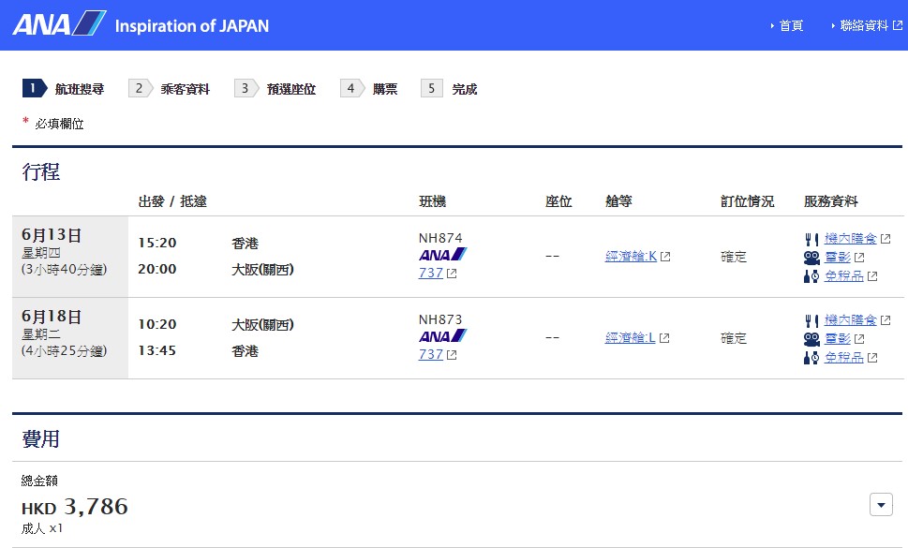Click the 15:20 departure time
The image size is (908, 548).
[156, 243]
